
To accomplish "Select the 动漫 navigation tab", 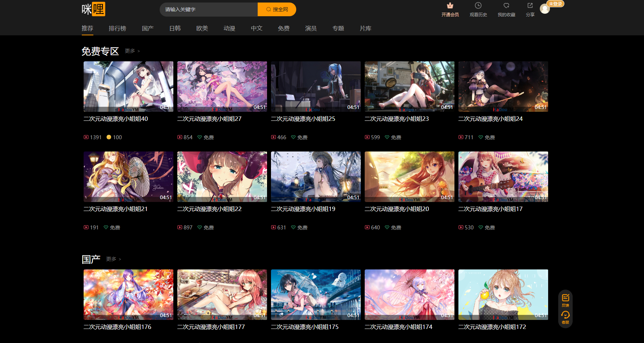I will 229,28.
